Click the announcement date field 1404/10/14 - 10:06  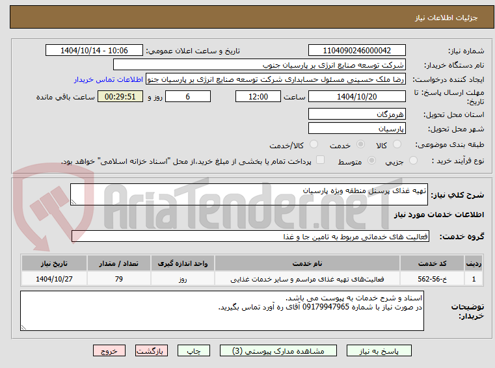tap(94, 51)
